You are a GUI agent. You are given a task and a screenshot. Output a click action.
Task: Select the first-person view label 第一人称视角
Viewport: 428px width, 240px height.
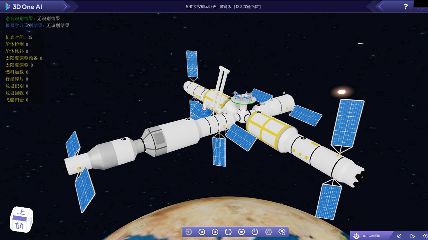pos(371,236)
